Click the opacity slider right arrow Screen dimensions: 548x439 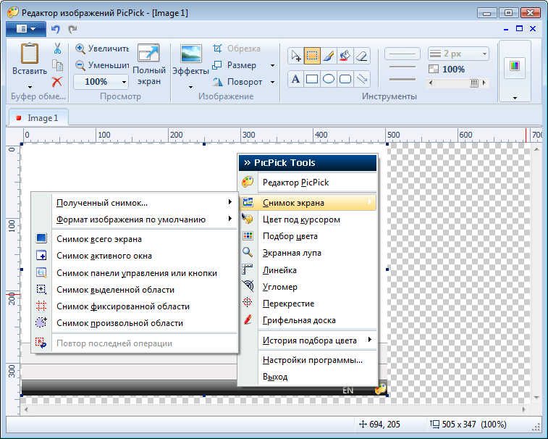[484, 83]
